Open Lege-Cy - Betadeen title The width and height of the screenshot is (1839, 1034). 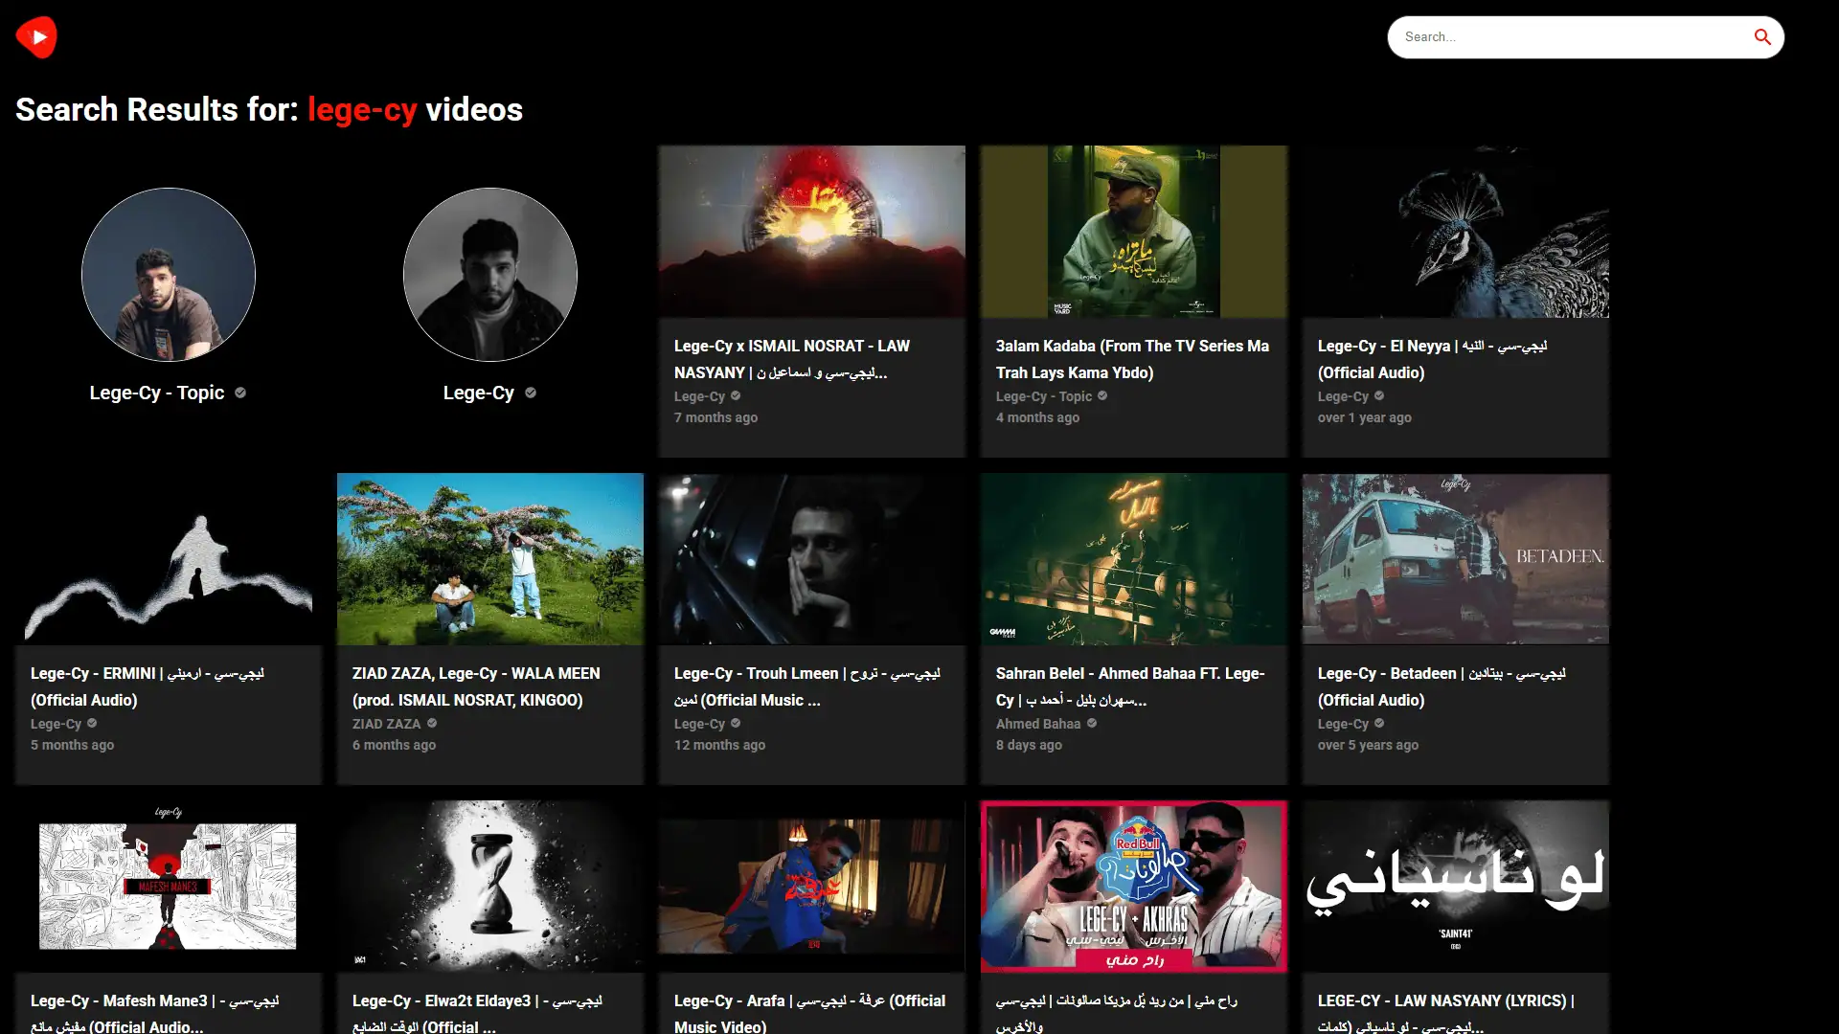(1442, 686)
